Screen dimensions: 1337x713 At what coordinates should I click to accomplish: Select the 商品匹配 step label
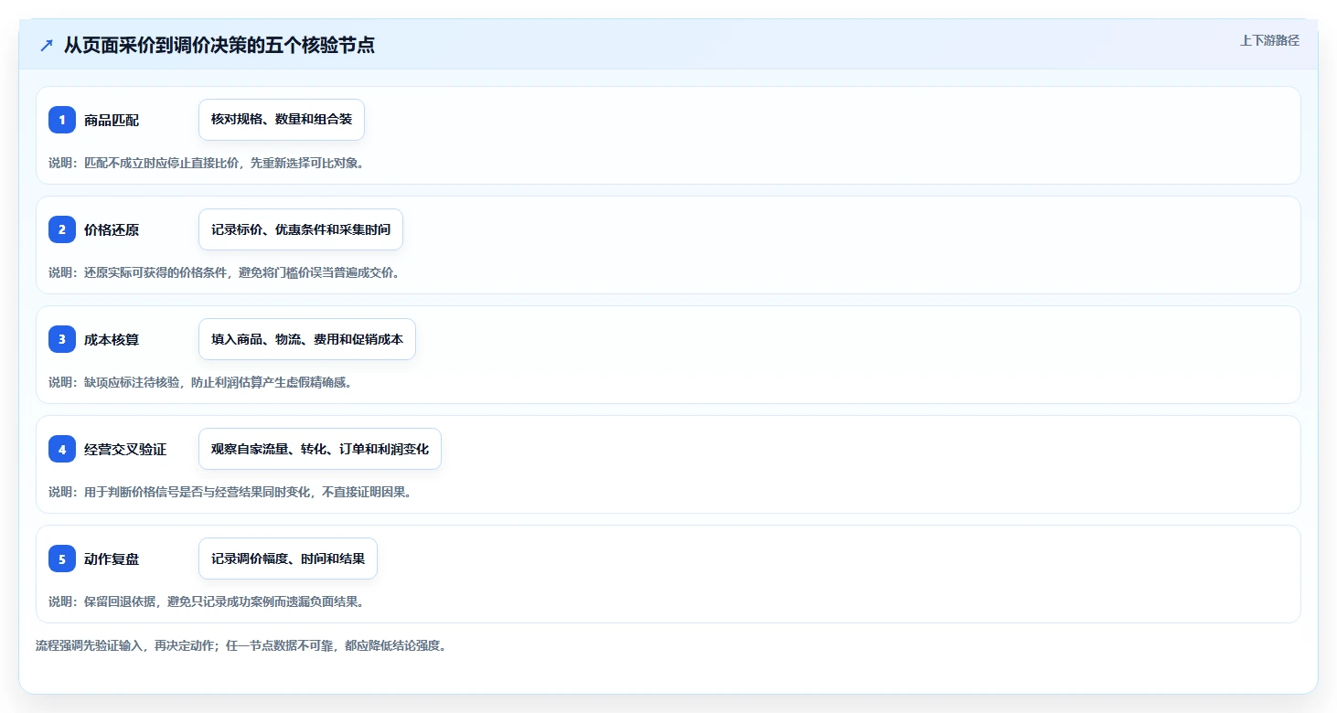pyautogui.click(x=112, y=120)
